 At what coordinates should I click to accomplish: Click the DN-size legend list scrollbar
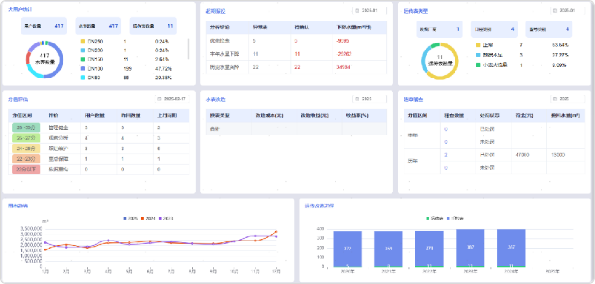pos(189,49)
